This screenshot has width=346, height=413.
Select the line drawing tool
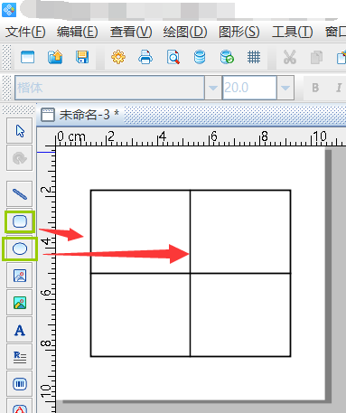point(20,194)
